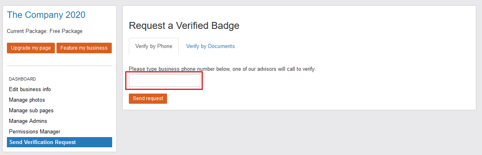The width and height of the screenshot is (482, 155).
Task: Select Send Verification Request menu item
Action: tap(60, 142)
